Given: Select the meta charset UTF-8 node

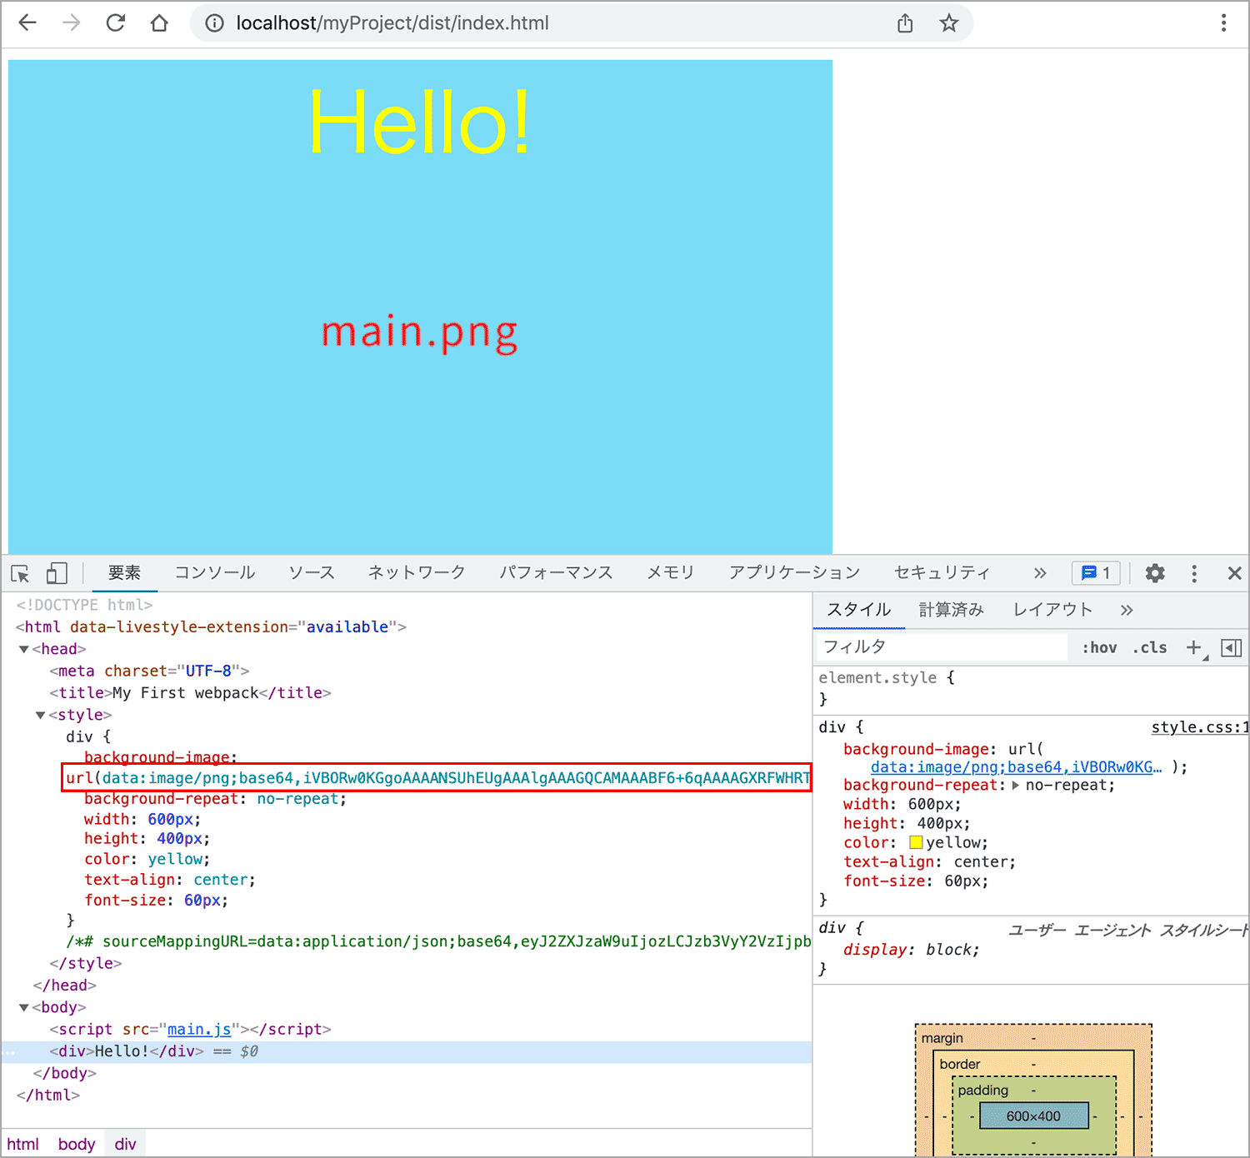Looking at the screenshot, I should click(x=149, y=671).
